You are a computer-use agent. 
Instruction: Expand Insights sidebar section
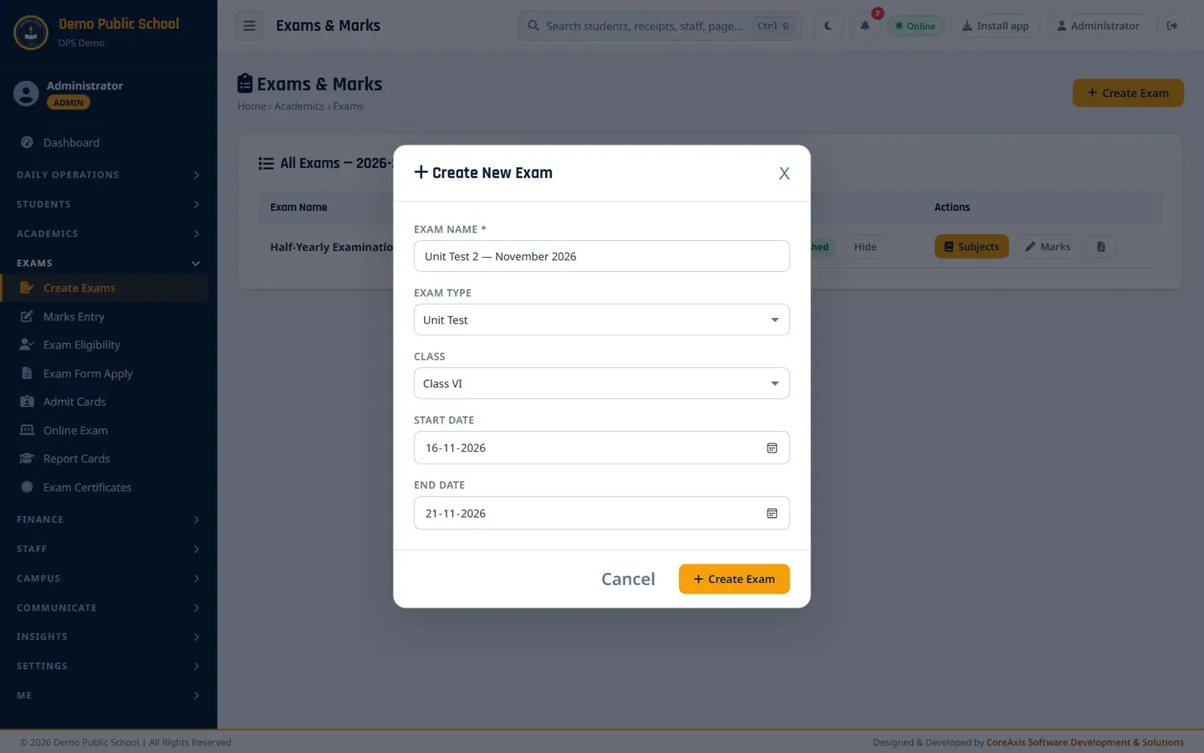(109, 637)
